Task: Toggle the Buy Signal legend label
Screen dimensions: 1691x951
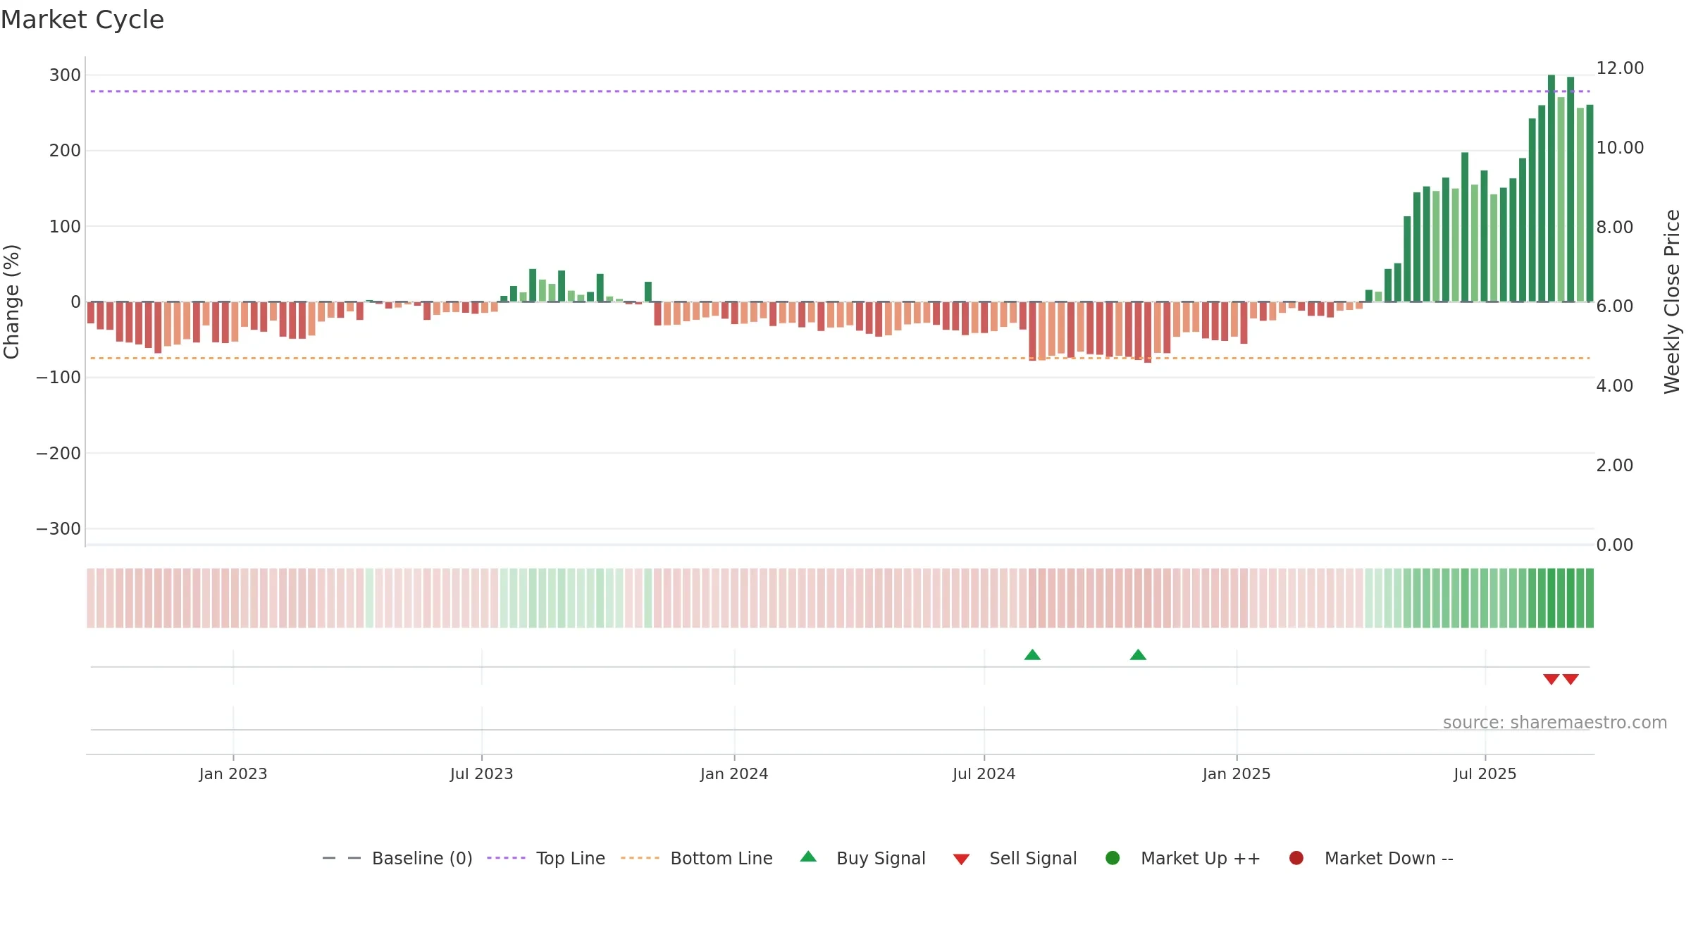Action: (881, 859)
